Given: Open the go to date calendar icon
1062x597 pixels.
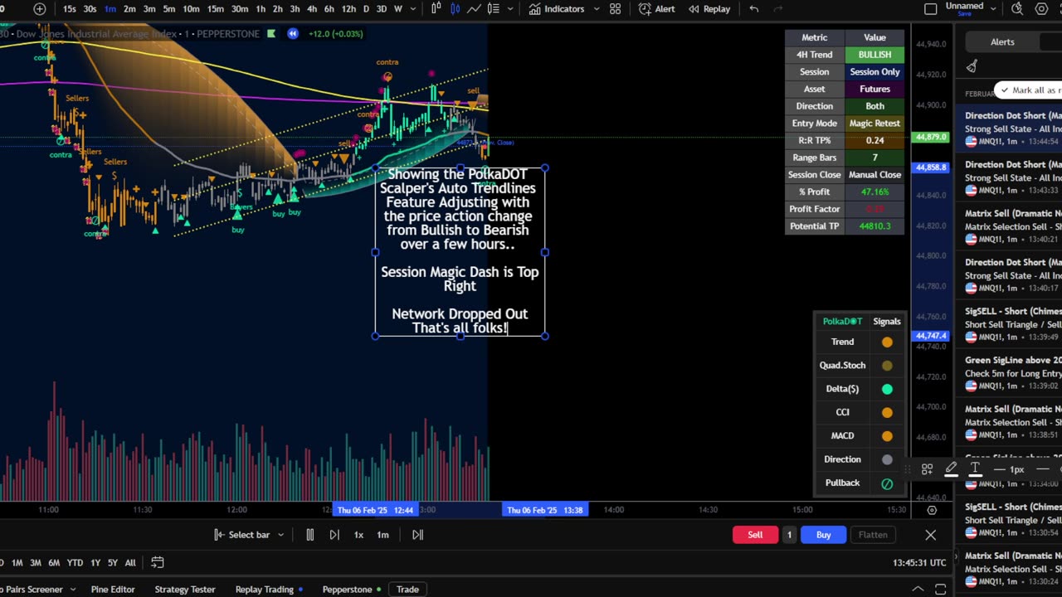Looking at the screenshot, I should coord(158,563).
